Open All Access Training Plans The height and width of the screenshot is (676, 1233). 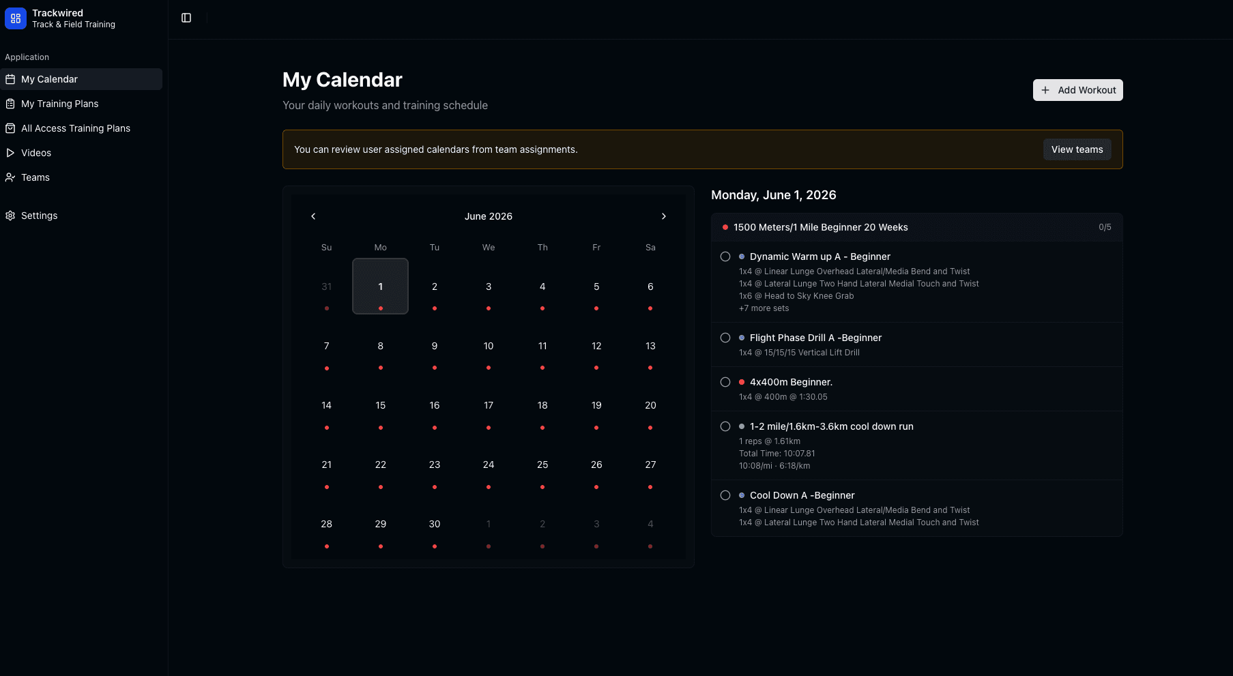[x=76, y=128]
